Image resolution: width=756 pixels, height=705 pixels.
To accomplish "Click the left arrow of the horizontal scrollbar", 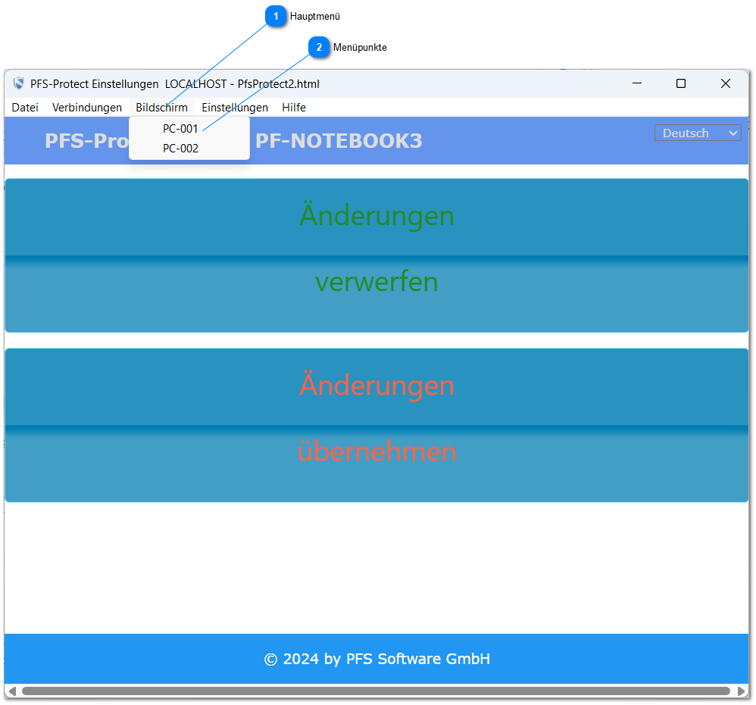I will 13,691.
